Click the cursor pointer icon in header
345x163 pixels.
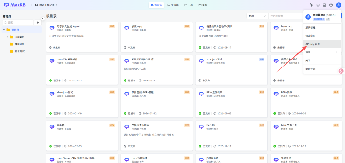pos(311,5)
